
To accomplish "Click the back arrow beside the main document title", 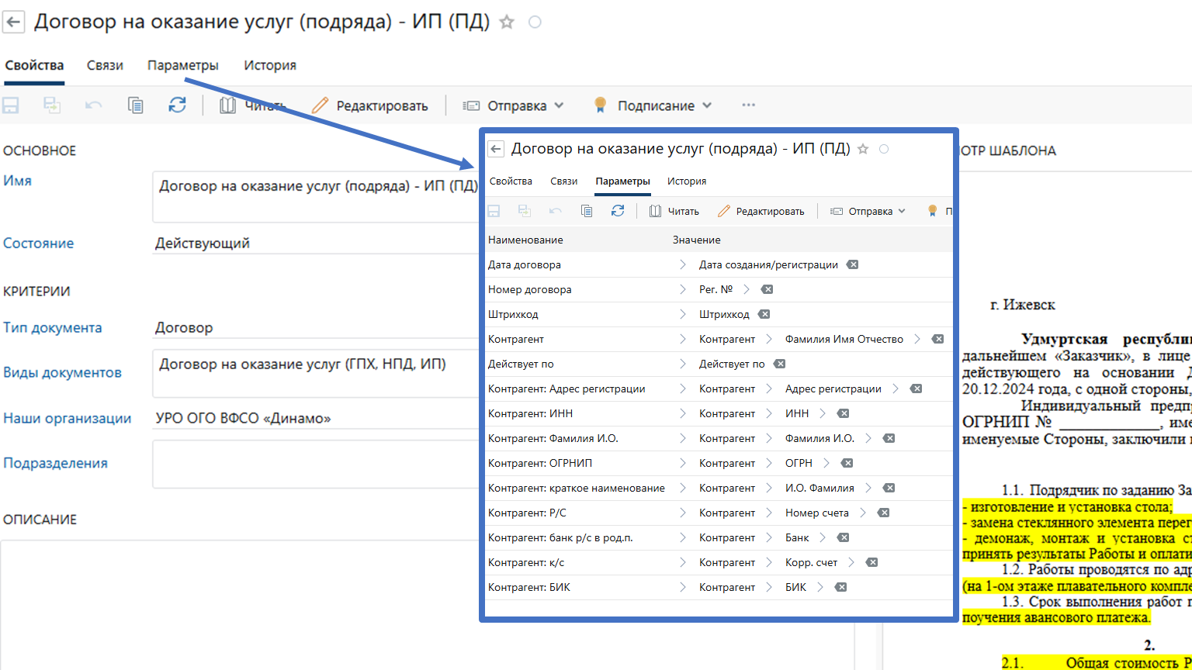I will click(x=13, y=22).
